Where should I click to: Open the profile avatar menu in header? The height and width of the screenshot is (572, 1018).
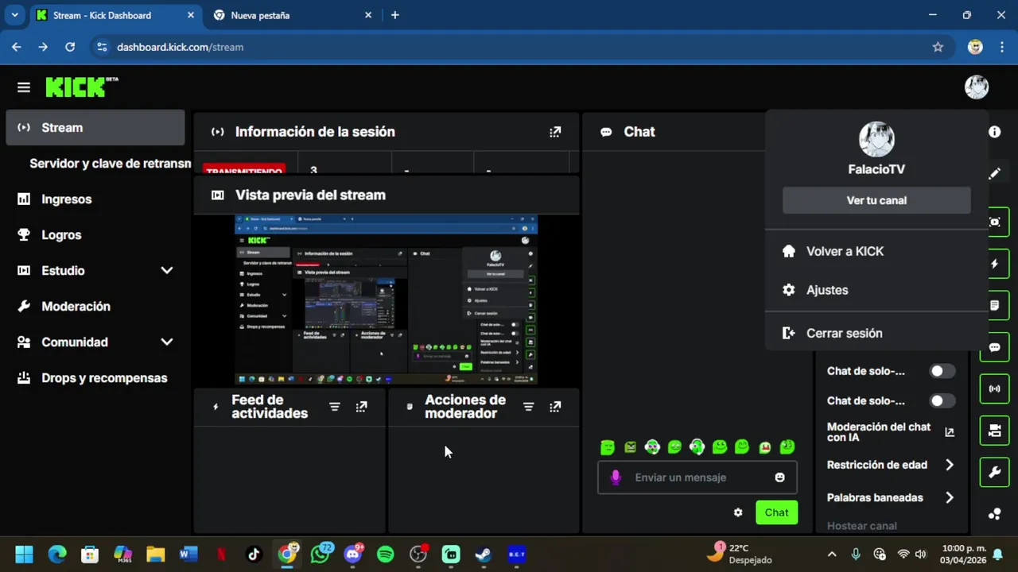tap(977, 87)
